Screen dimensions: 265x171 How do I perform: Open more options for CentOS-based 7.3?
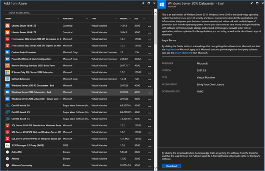[149, 119]
